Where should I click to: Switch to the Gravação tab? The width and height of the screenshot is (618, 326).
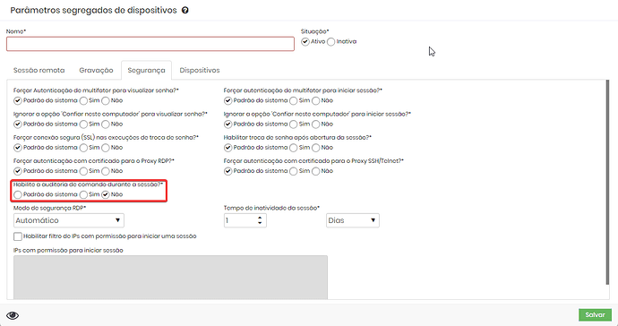[x=96, y=70]
